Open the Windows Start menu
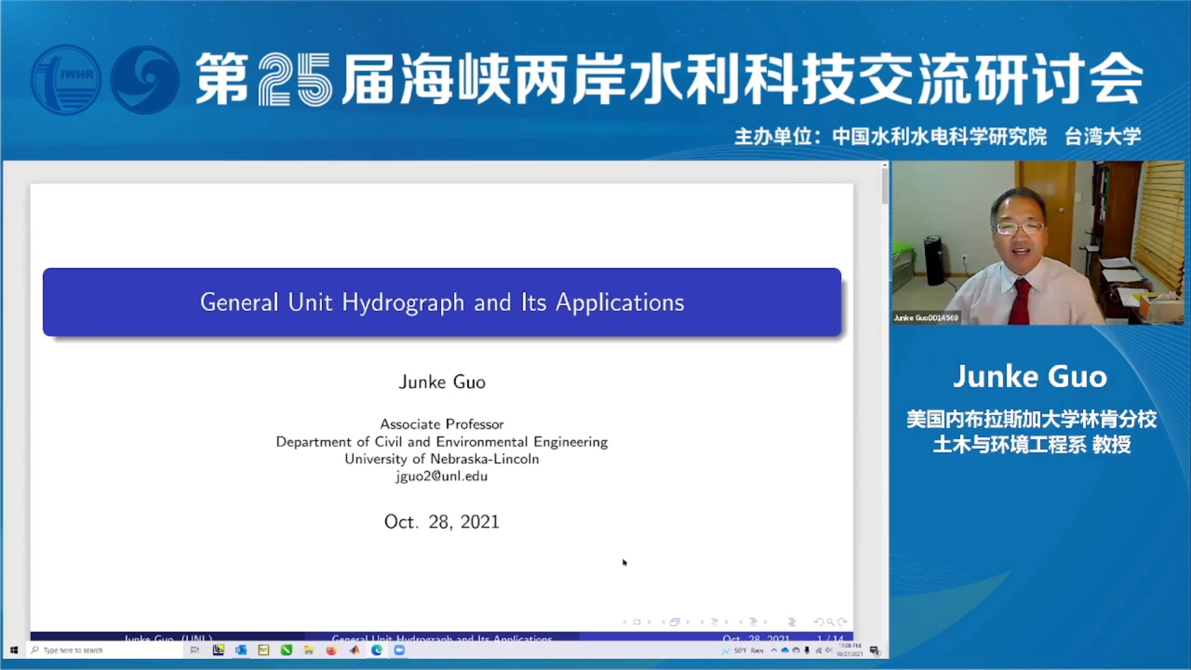The image size is (1191, 670). click(x=14, y=650)
